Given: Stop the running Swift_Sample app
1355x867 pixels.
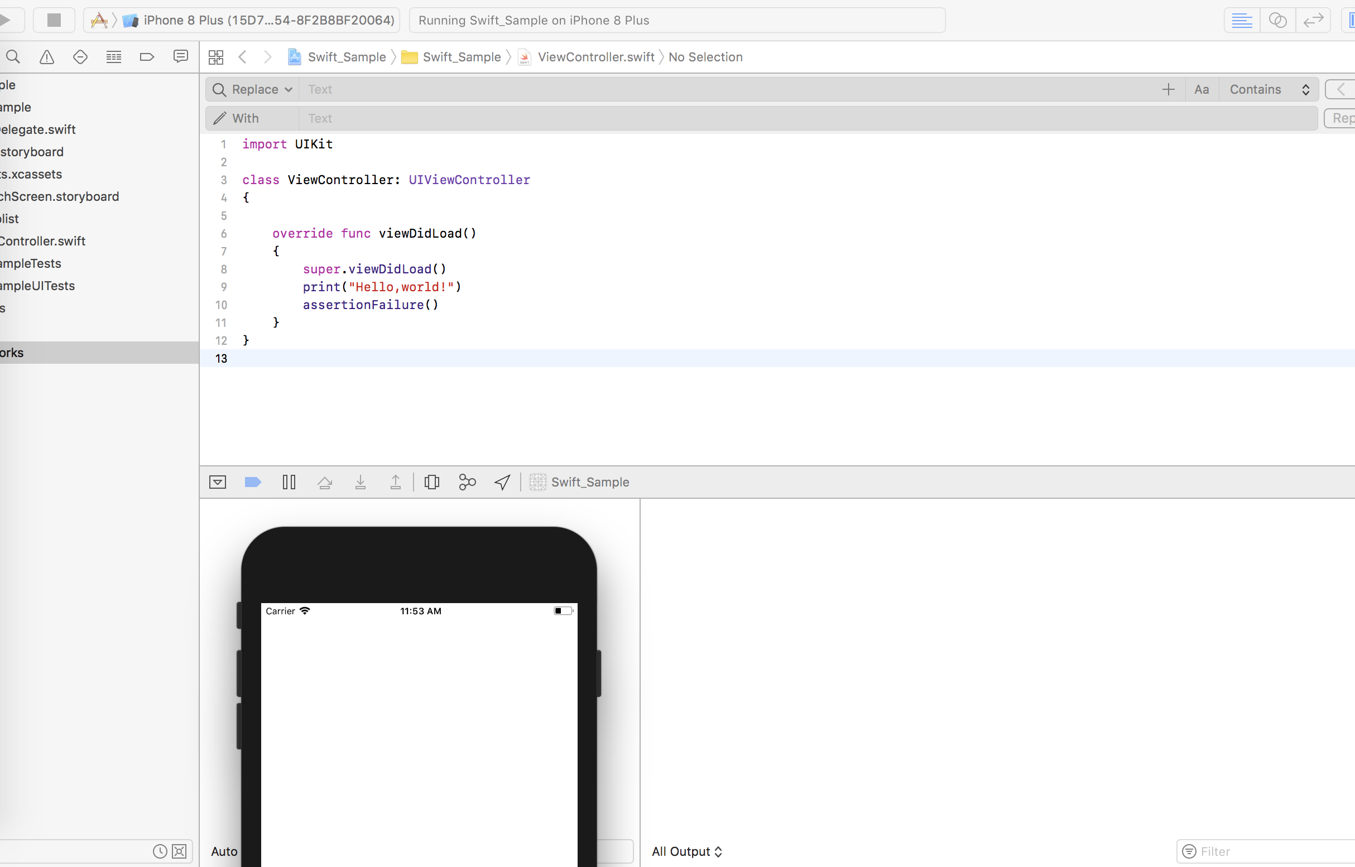Looking at the screenshot, I should point(54,20).
